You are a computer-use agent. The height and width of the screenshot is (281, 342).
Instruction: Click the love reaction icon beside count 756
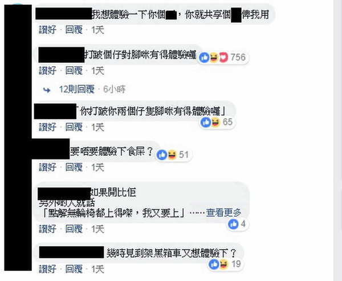[x=223, y=58]
